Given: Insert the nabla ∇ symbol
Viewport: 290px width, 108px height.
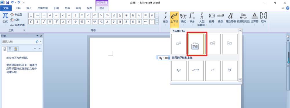Looking at the screenshot, I should pyautogui.click(x=114, y=22).
